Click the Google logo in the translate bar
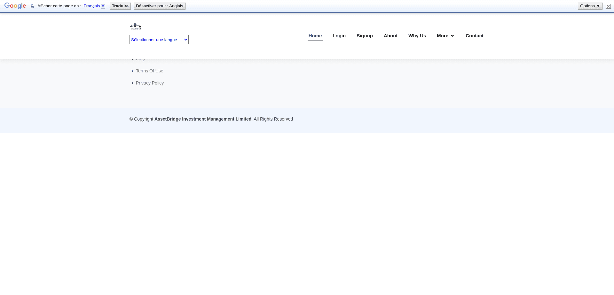The image size is (614, 295). point(15,6)
